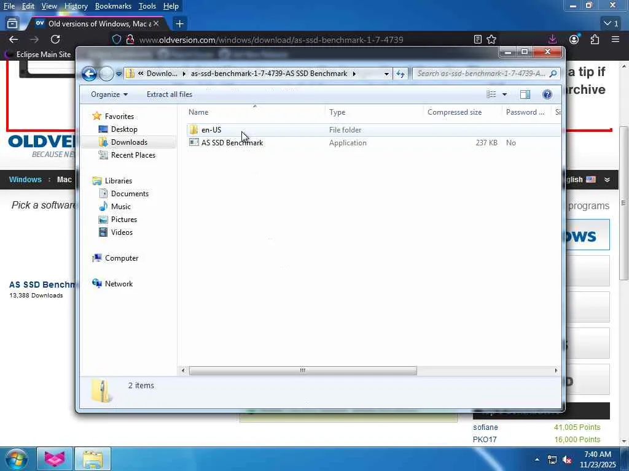Reload the oldversion.com page
Image resolution: width=629 pixels, height=471 pixels.
click(x=55, y=39)
